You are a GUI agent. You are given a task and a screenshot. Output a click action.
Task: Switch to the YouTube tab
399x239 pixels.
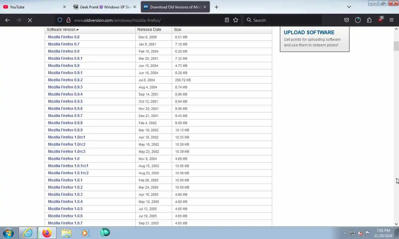[34, 7]
